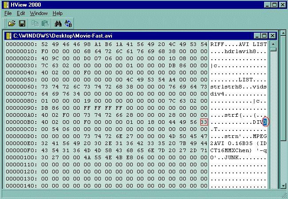Viewport: 288px width, 199px height.
Task: Click the highlighted '3' character after DIV
Action: pyautogui.click(x=265, y=122)
